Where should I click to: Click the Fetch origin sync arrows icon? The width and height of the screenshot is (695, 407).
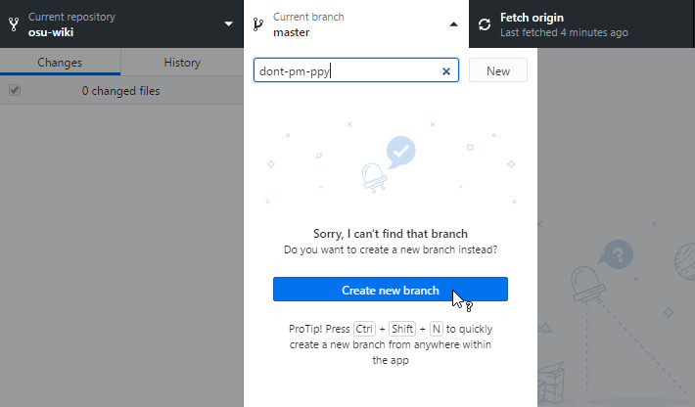[x=485, y=24]
